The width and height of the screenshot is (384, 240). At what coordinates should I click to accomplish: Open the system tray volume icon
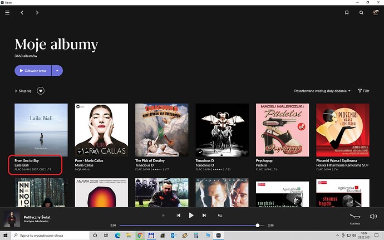(354, 236)
